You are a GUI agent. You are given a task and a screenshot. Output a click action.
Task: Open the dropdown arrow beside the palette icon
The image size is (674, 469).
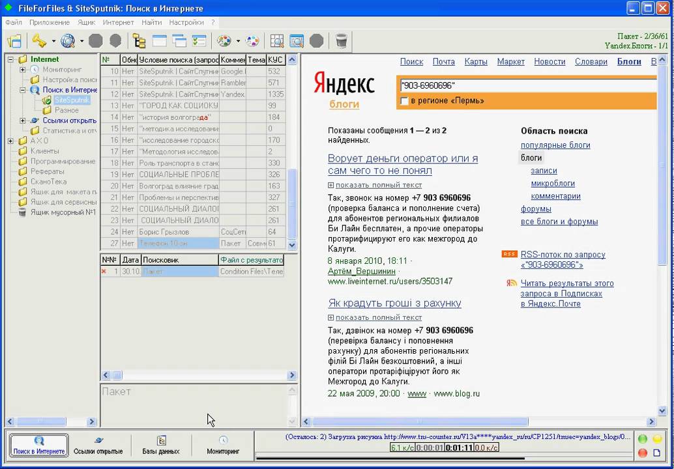coord(238,41)
